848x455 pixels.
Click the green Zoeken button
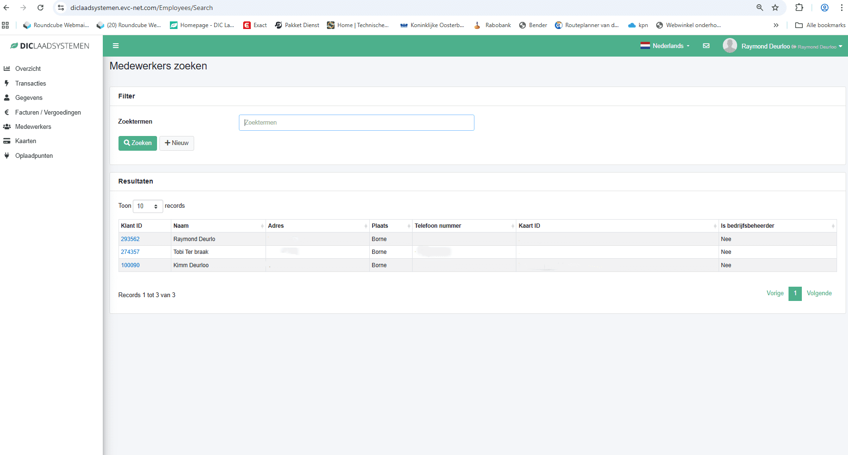(x=138, y=143)
